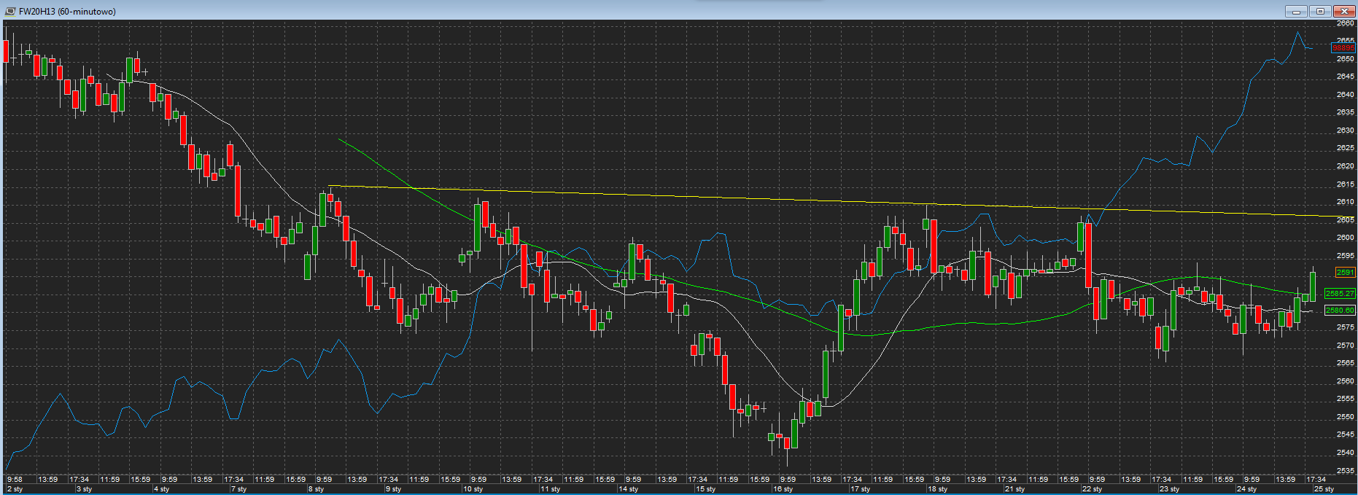Screen dimensions: 1358x495
Task: Click the orange-boxed 2591 price label
Action: pos(1344,273)
